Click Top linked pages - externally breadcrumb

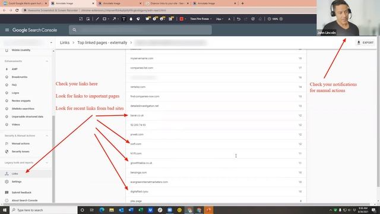click(x=102, y=43)
